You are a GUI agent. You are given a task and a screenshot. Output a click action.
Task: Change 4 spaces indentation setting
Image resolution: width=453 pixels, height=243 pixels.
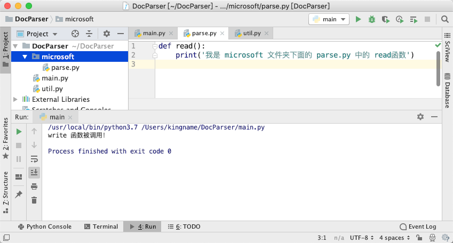click(395, 238)
